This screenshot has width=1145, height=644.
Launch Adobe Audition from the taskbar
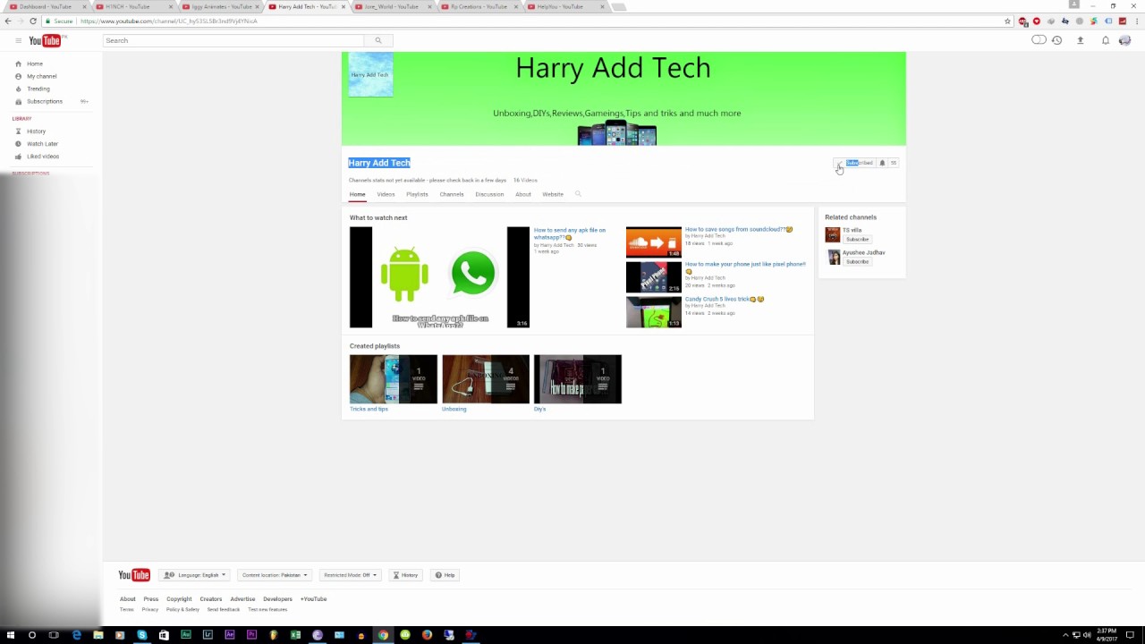pos(186,635)
